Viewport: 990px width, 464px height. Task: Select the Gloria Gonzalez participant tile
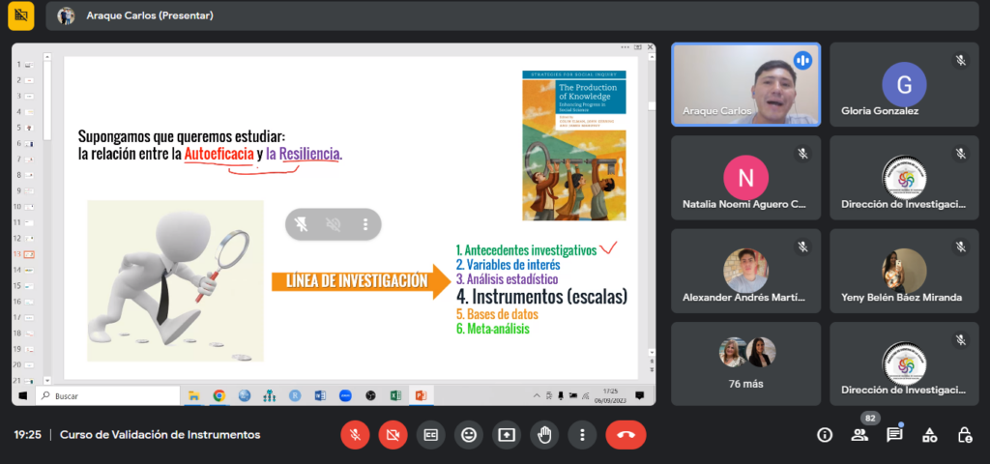point(904,84)
